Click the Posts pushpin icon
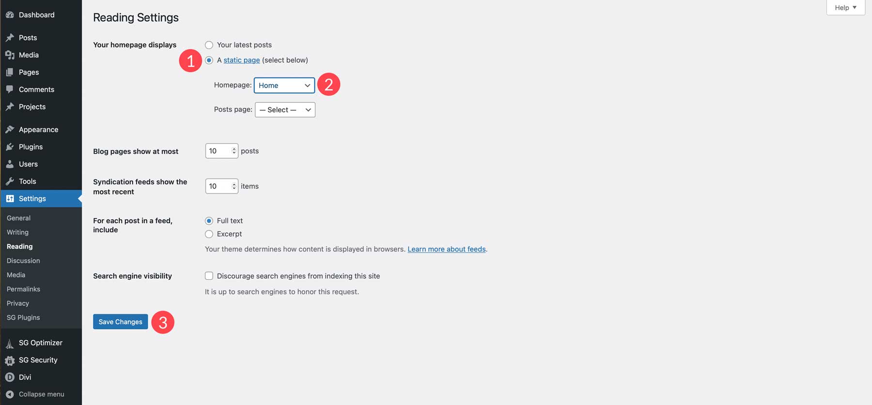The width and height of the screenshot is (872, 405). click(x=10, y=38)
